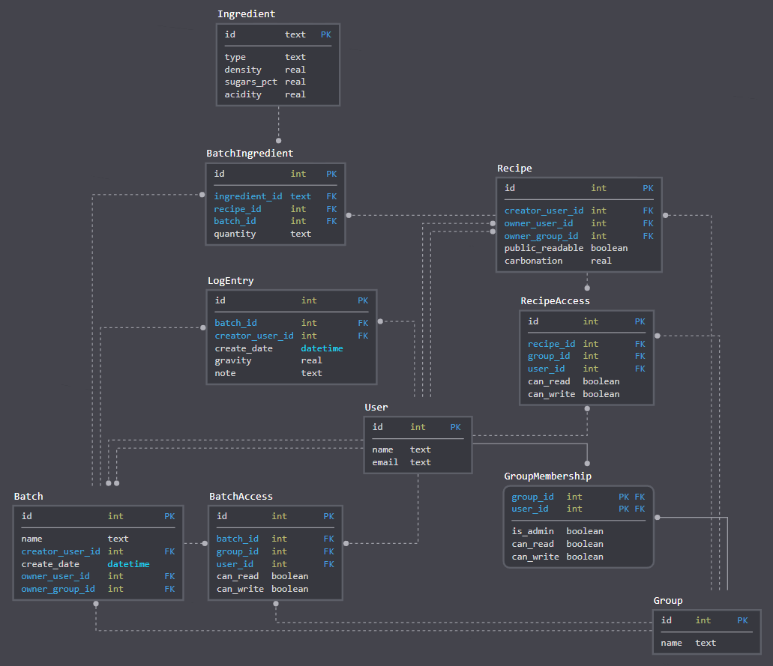Screen dimensions: 773x666
Task: Select the User table header
Action: click(376, 407)
